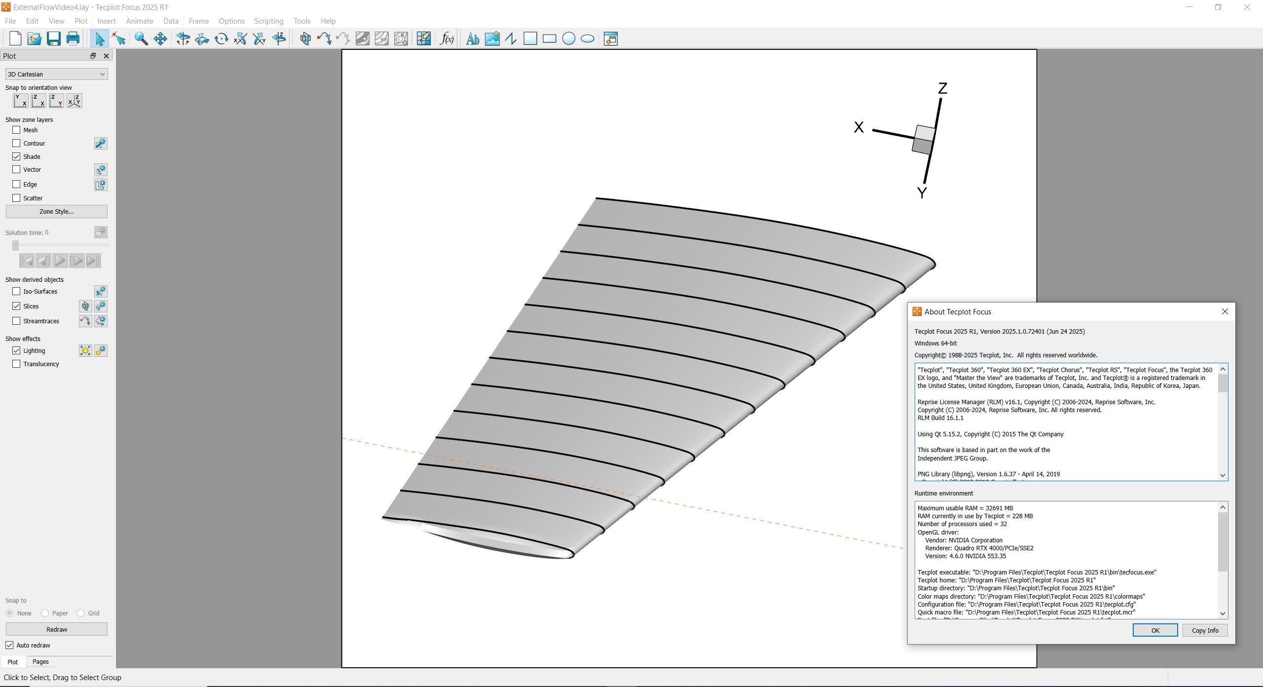This screenshot has height=687, width=1263.
Task: Click the Slice placement tool icon
Action: click(x=305, y=38)
